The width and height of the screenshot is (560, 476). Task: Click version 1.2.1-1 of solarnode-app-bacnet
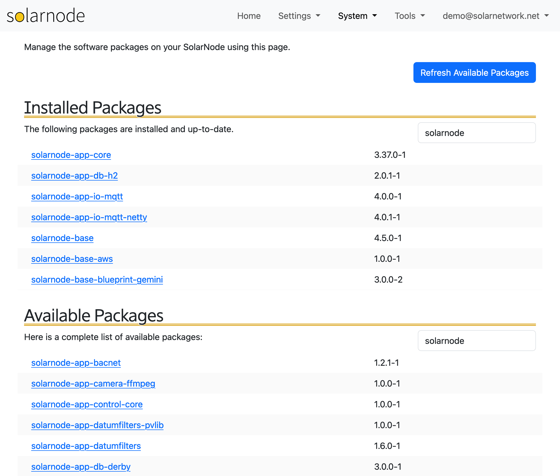(x=387, y=363)
